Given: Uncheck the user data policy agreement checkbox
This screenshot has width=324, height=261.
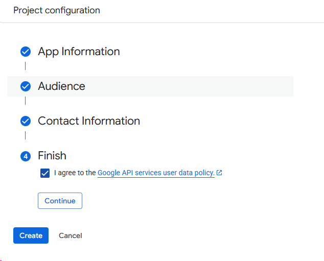Looking at the screenshot, I should pos(45,173).
